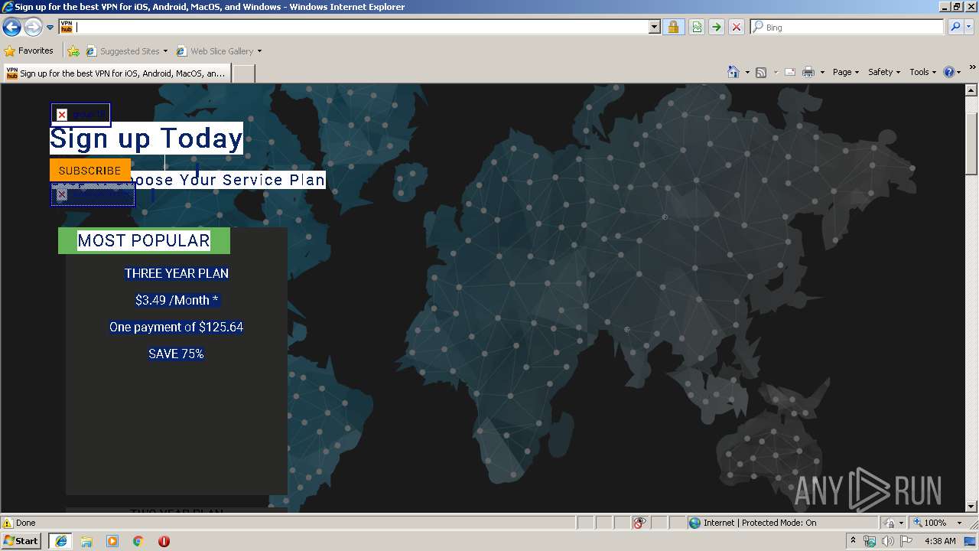Click the security lock icon
979x551 pixels.
tap(673, 27)
